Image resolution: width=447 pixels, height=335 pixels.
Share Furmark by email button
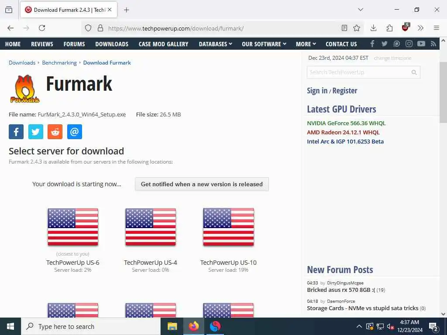click(x=74, y=132)
